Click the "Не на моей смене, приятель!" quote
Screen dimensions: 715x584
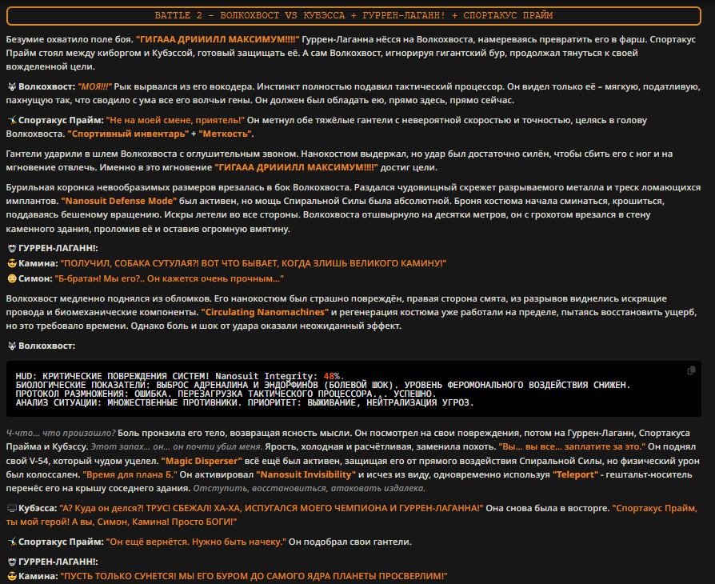pos(176,121)
